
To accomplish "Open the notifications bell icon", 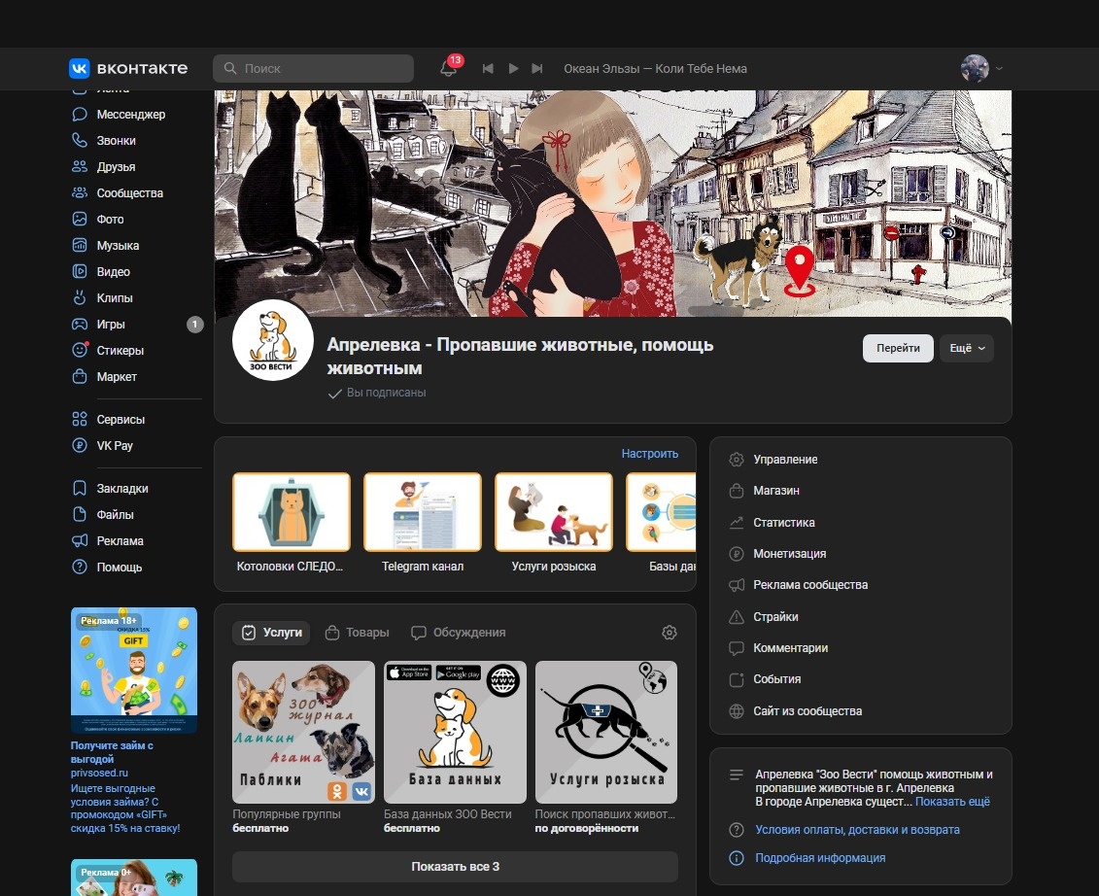I will [448, 69].
